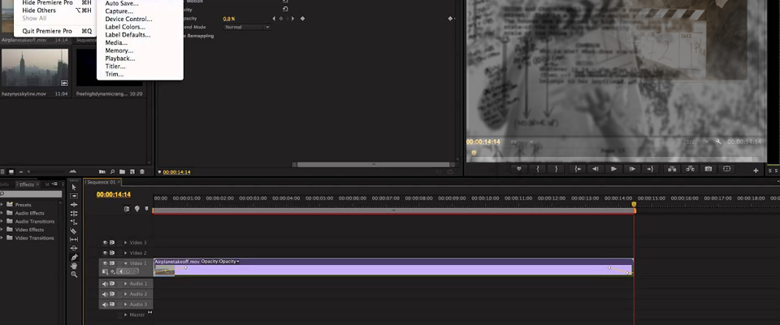Screen dimensions: 780x325
Task: Select the Hand tool
Action: (74, 266)
